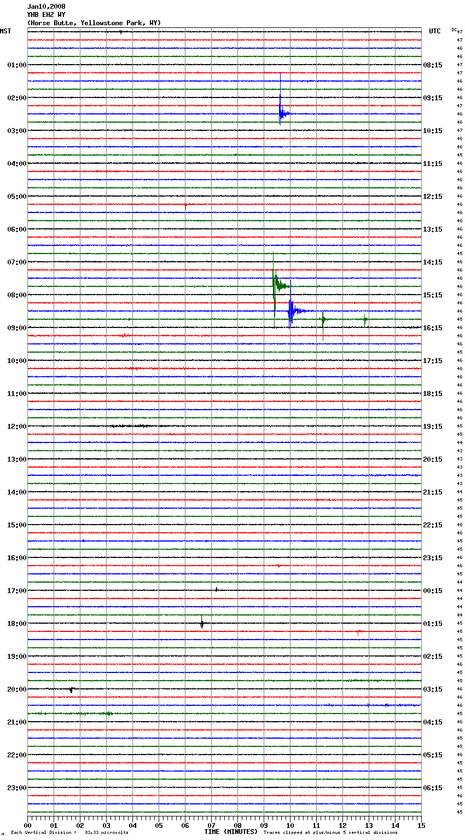Click minute tick label 15 on bottom axis
The width and height of the screenshot is (465, 840).
pos(421,825)
